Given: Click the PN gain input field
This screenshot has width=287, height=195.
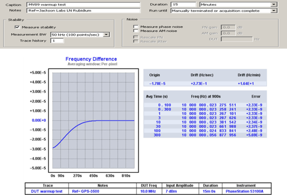Looking at the screenshot, I should point(228,27).
